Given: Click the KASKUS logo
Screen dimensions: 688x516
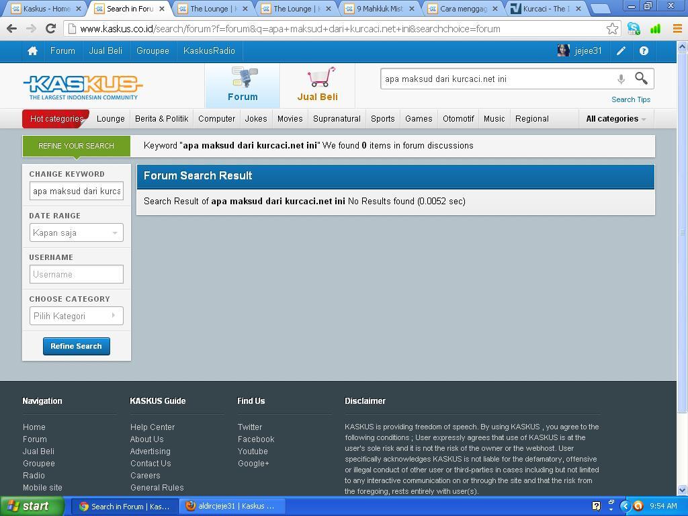Looking at the screenshot, I should (83, 87).
